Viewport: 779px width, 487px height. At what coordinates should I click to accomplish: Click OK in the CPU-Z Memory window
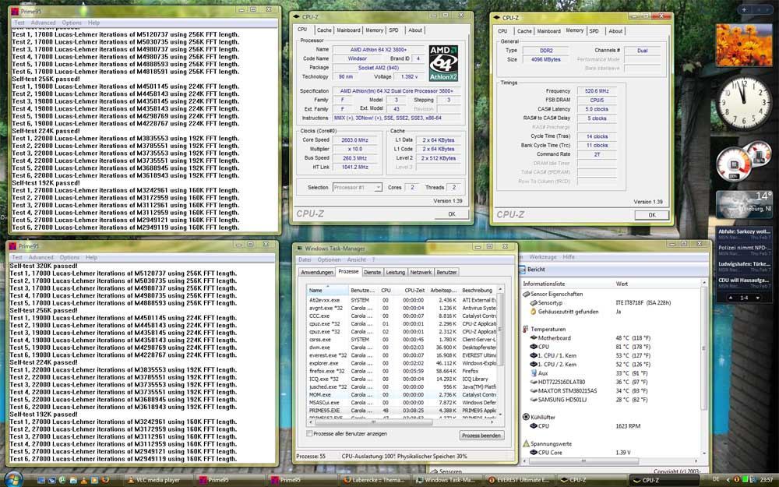coord(652,215)
